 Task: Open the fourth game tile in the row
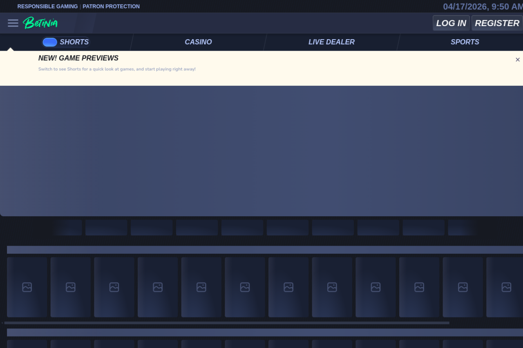158,287
